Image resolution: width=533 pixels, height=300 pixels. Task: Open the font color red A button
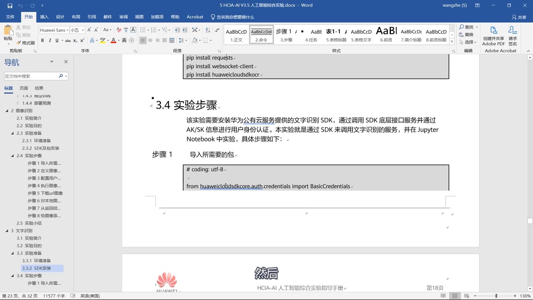point(113,40)
